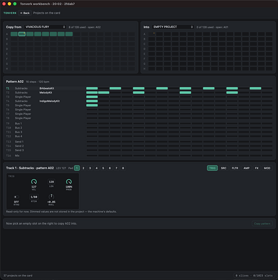Click the Projects on the card breadcrumb
Viewport: 278px width, 280px height.
click(x=46, y=13)
